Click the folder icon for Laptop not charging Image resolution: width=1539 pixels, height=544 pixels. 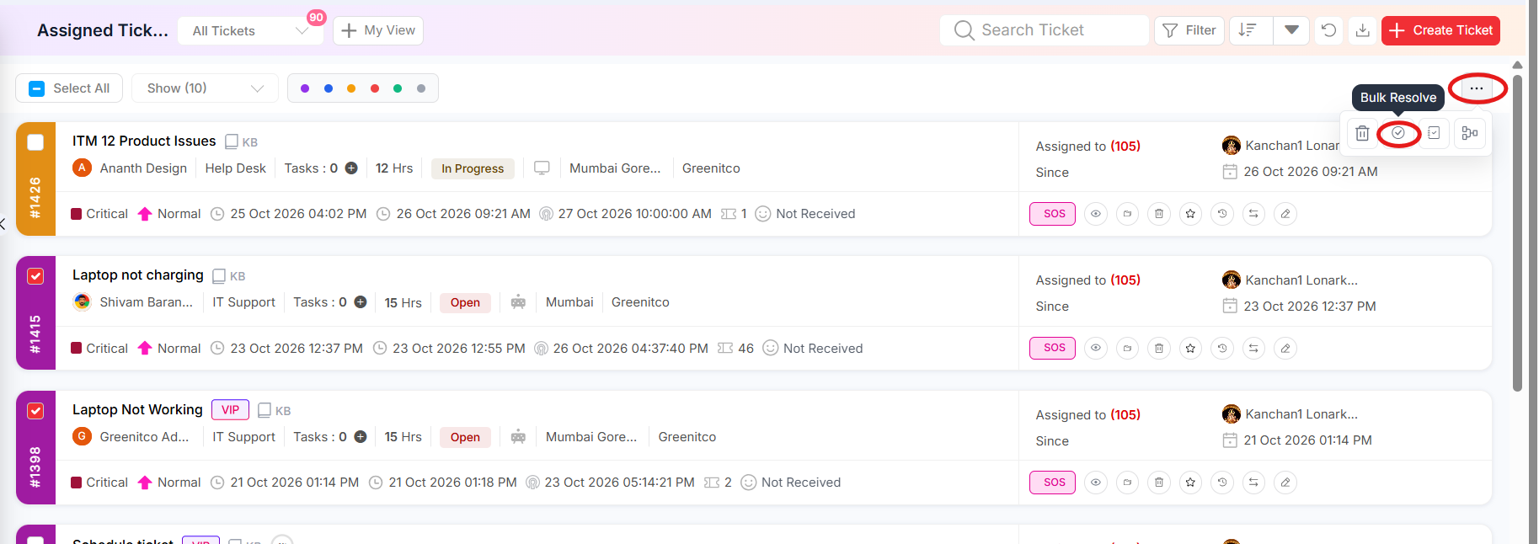pos(1127,348)
